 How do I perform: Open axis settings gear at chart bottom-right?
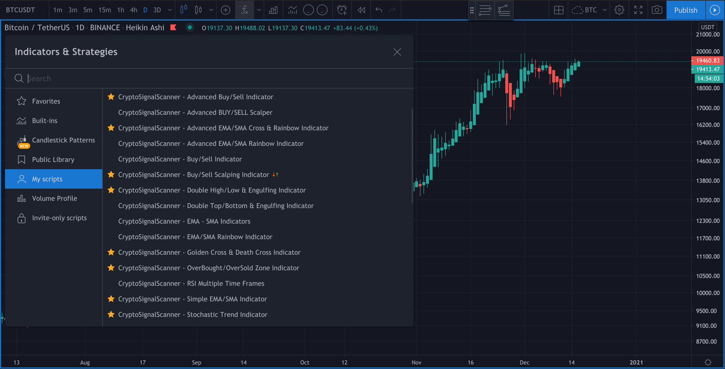[x=708, y=362]
